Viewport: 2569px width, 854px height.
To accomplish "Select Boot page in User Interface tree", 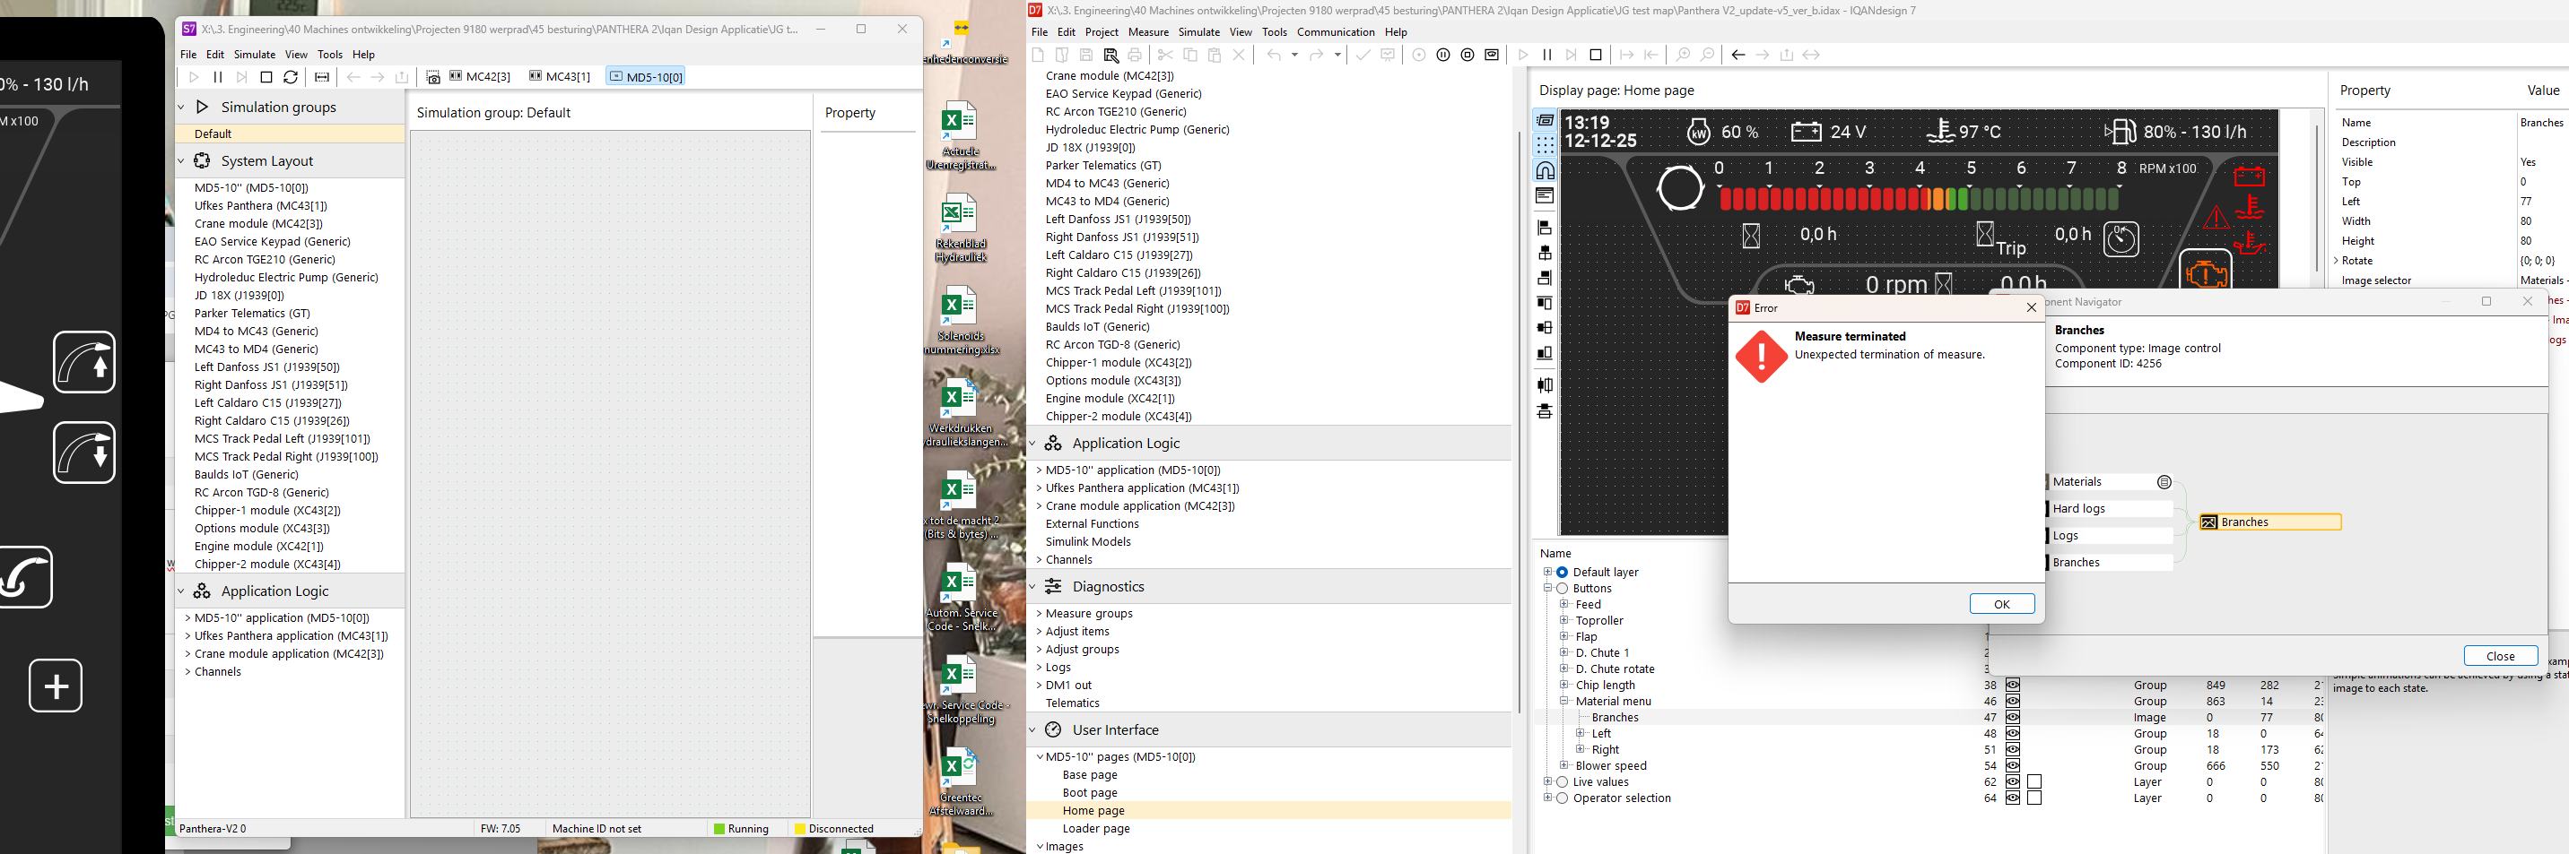I will point(1089,793).
